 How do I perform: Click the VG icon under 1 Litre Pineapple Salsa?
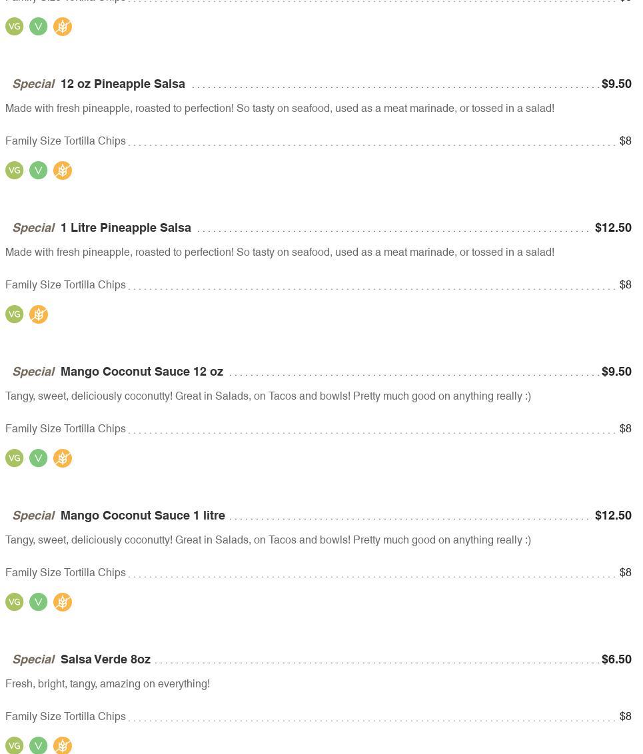15,314
